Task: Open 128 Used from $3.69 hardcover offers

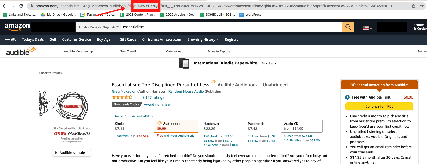Action: tap(218, 136)
